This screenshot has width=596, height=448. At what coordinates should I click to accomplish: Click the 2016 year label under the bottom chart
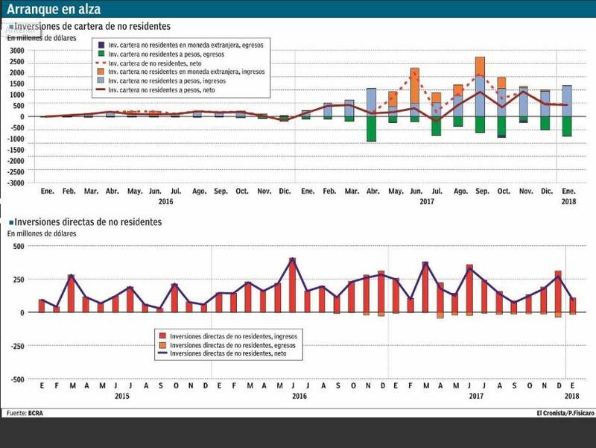point(299,396)
